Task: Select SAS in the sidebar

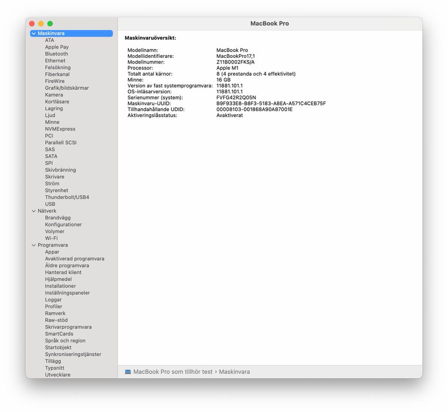Action: [x=50, y=149]
